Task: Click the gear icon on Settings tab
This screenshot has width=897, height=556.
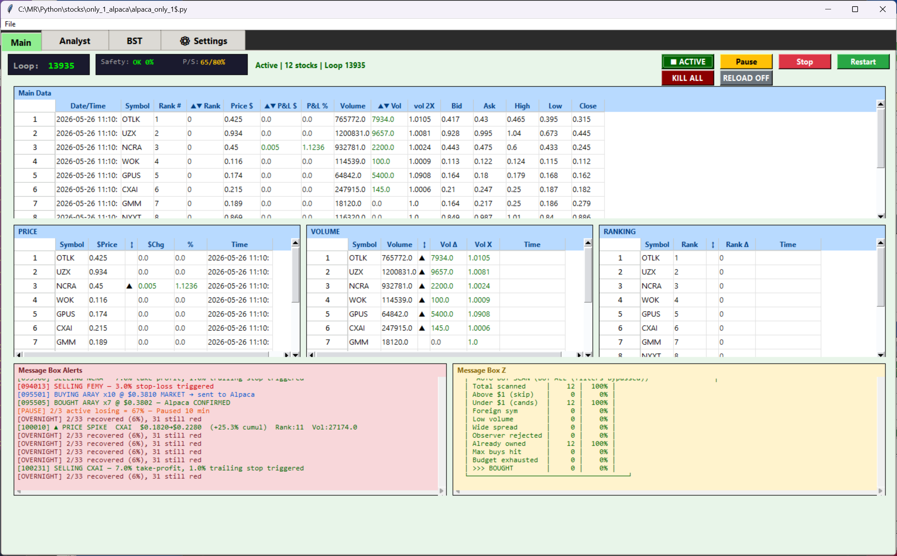Action: (185, 41)
